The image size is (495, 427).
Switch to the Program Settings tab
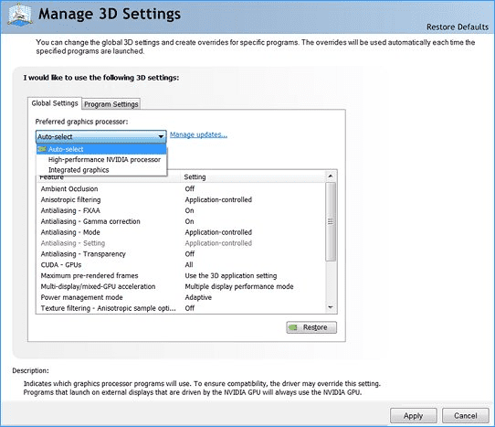(111, 104)
